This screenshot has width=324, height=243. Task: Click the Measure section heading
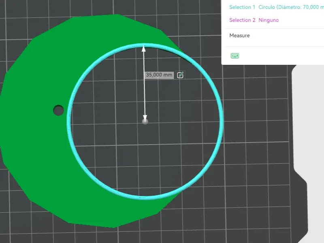pos(239,36)
